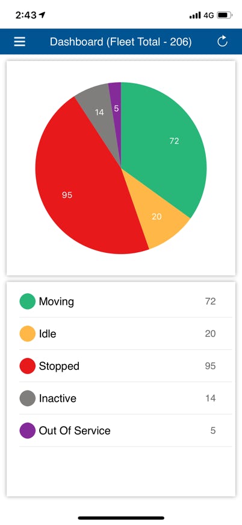This screenshot has height=525, width=242.
Task: Tap the gray Inactive legend dot
Action: pos(27,398)
